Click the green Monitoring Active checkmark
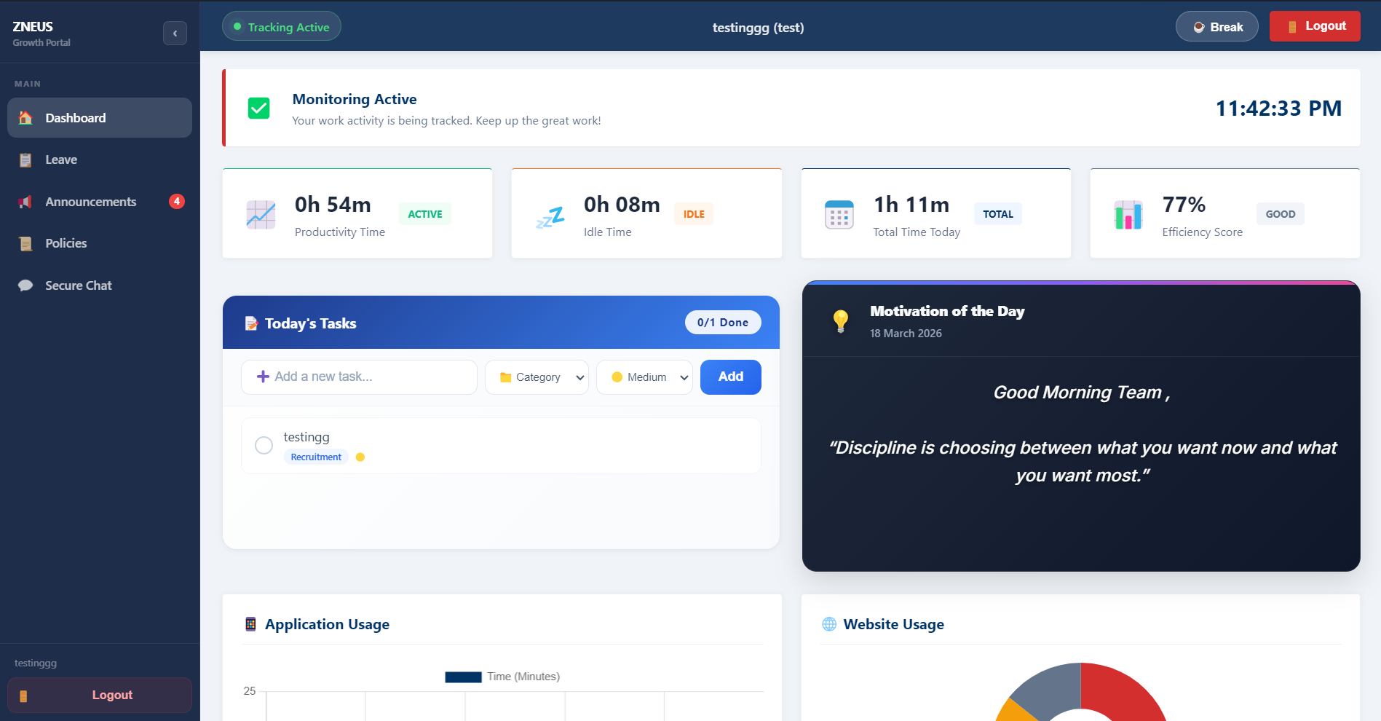The height and width of the screenshot is (721, 1381). click(x=258, y=108)
